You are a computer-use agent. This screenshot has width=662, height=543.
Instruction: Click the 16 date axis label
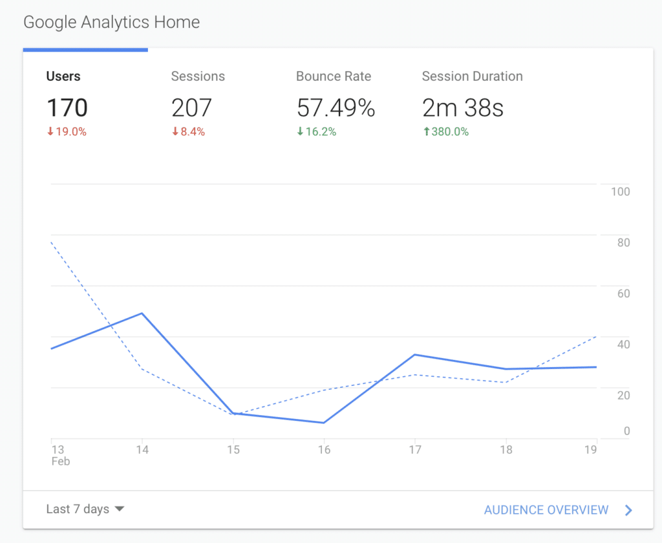[324, 450]
